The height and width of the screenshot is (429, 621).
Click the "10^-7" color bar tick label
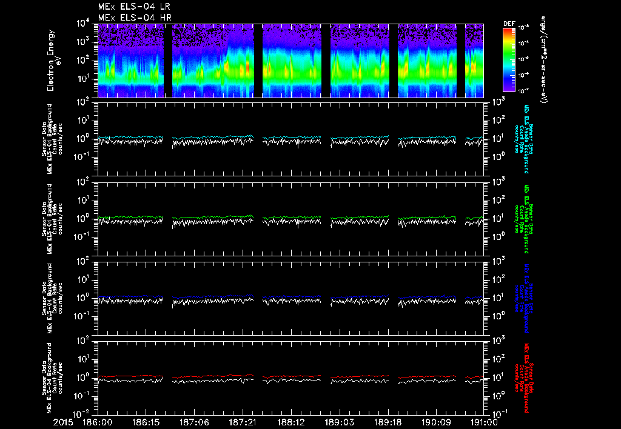524,91
